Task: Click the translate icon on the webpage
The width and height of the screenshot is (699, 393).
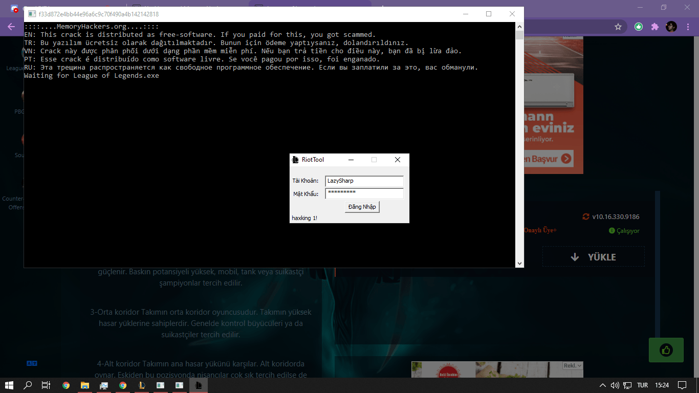Action: tap(32, 363)
